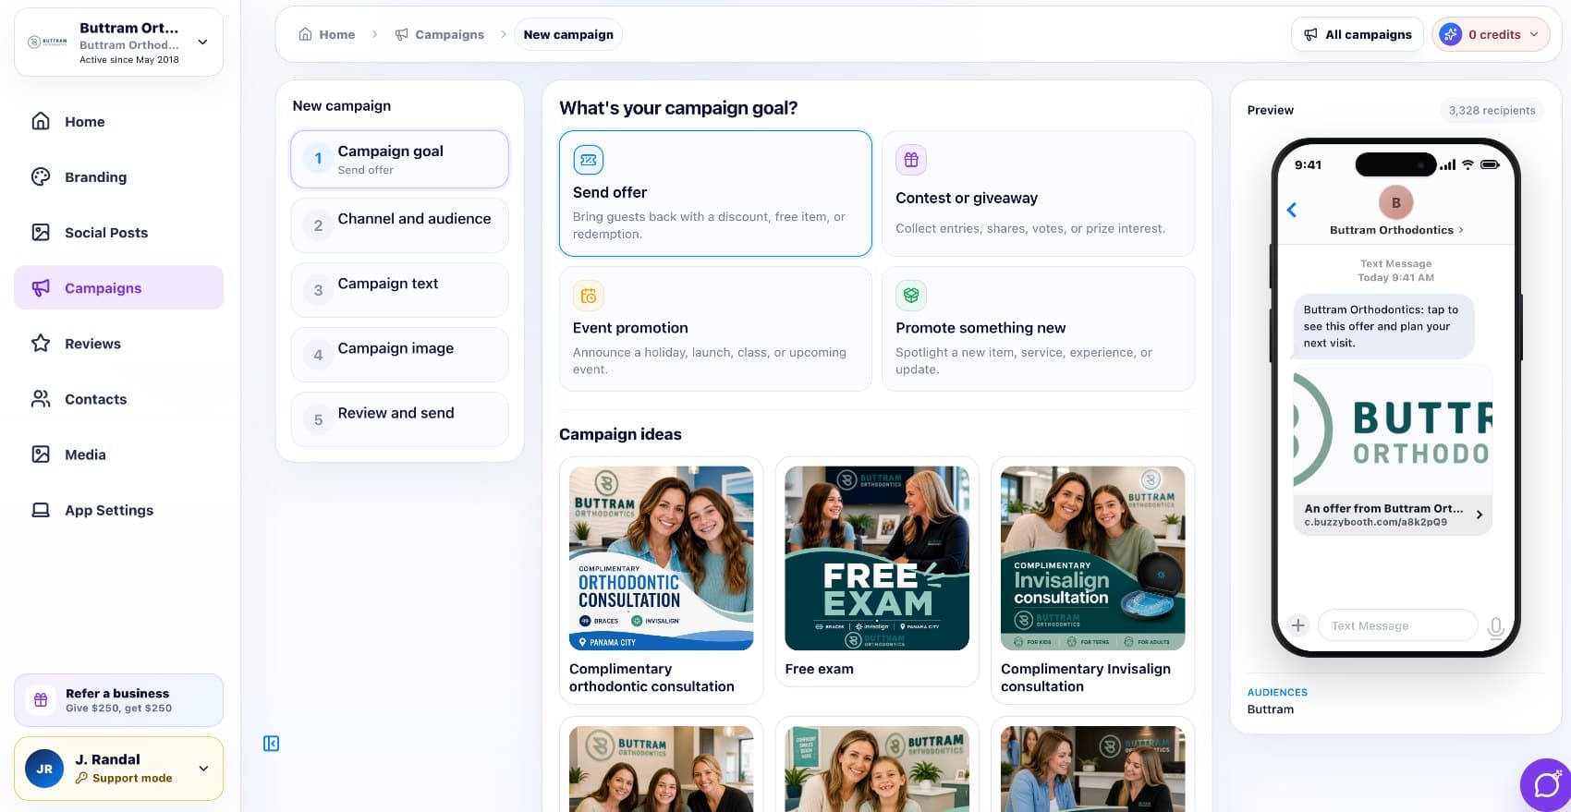Open Contacts in the sidebar
Viewport: 1571px width, 812px height.
[x=118, y=398]
